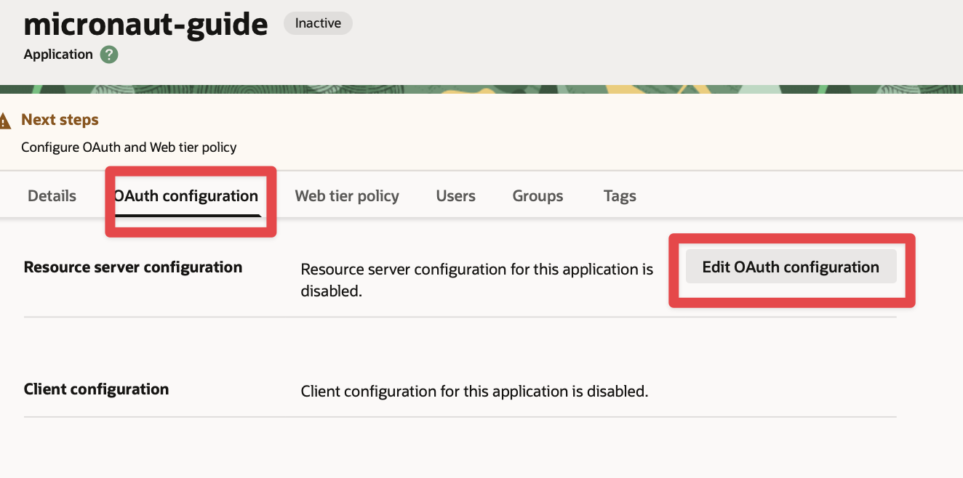This screenshot has height=478, width=963.
Task: Click the Inactive status badge
Action: 318,23
